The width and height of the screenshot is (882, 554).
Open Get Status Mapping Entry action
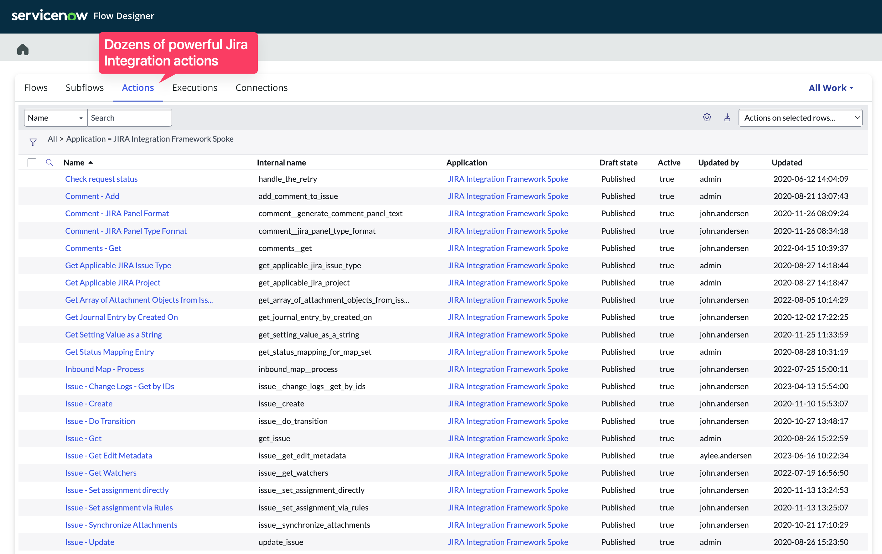110,352
